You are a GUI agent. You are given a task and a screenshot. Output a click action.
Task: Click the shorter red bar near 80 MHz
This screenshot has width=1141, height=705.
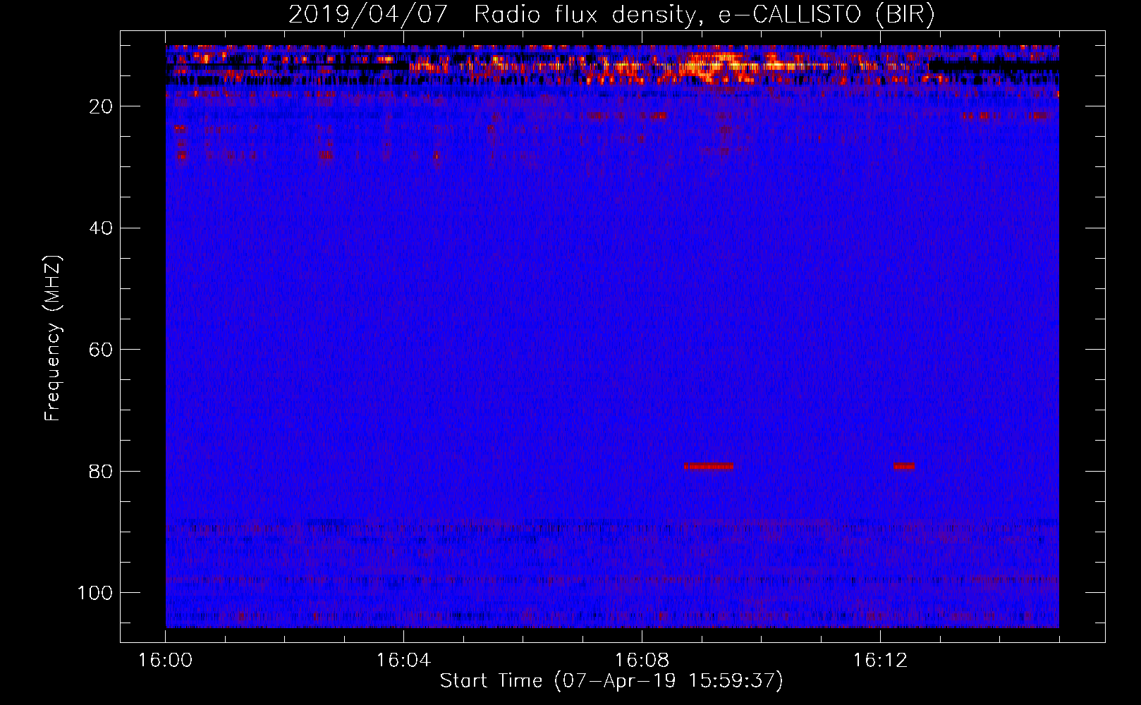pyautogui.click(x=904, y=466)
